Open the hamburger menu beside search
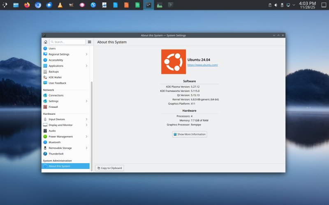The height and width of the screenshot is (205, 329). point(89,42)
